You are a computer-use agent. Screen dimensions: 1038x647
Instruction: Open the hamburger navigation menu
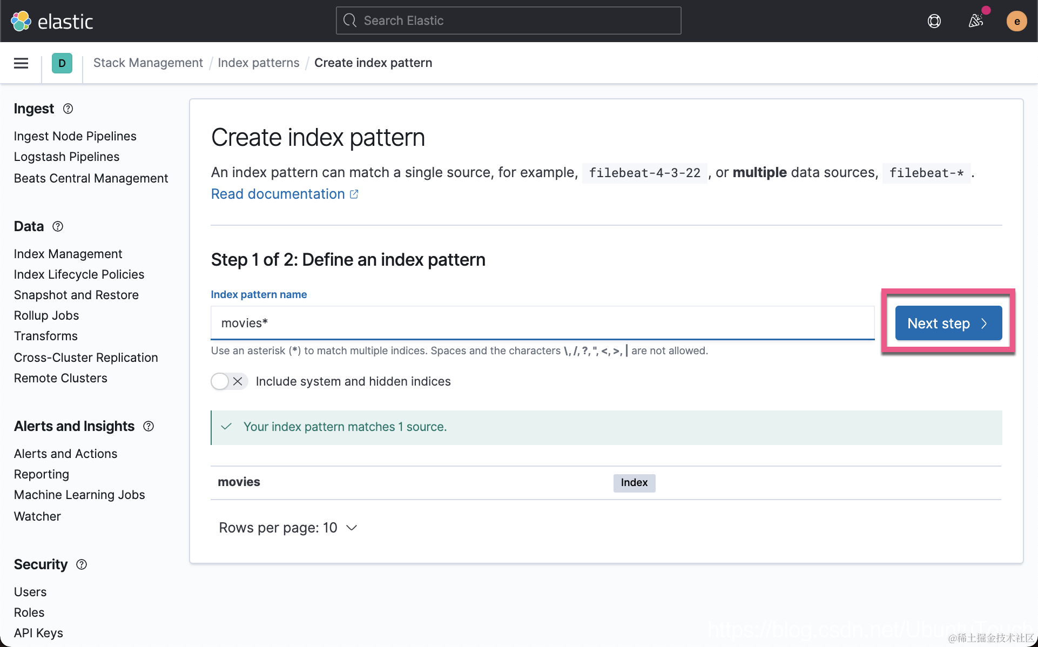tap(21, 63)
